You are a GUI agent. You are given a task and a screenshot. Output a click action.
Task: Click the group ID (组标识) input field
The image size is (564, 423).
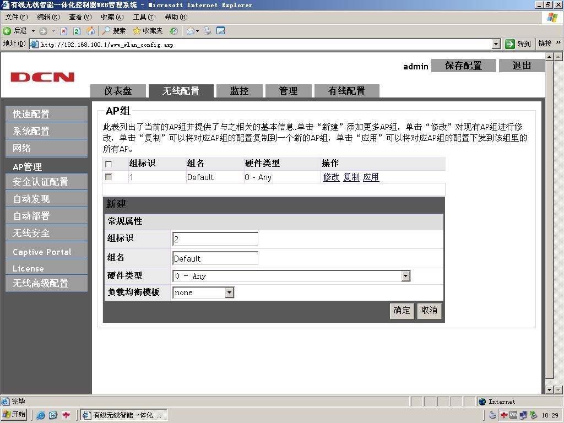click(x=215, y=239)
